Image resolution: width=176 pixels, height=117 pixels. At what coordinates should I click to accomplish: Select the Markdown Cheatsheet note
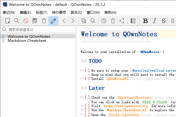[x=38, y=41]
